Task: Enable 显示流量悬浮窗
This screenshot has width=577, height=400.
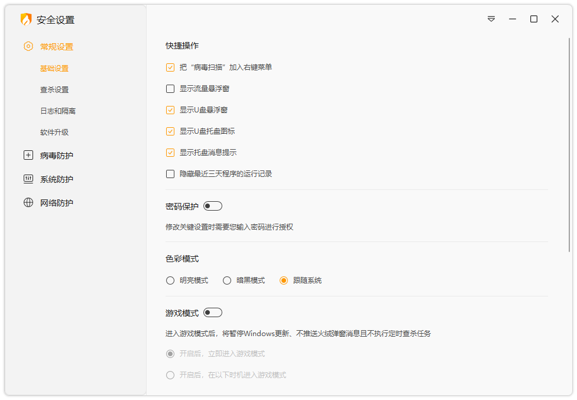Action: tap(170, 89)
